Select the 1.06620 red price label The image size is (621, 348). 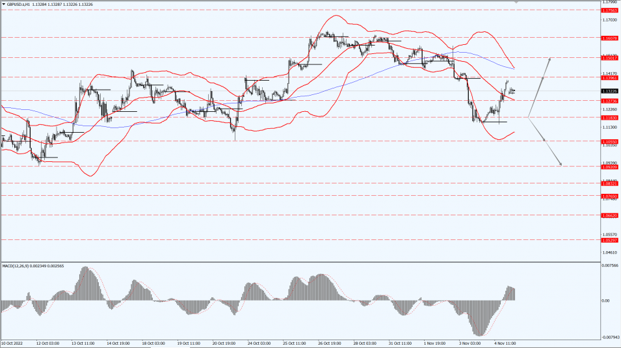point(609,215)
